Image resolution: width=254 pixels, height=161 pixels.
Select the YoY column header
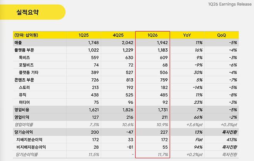187,35
